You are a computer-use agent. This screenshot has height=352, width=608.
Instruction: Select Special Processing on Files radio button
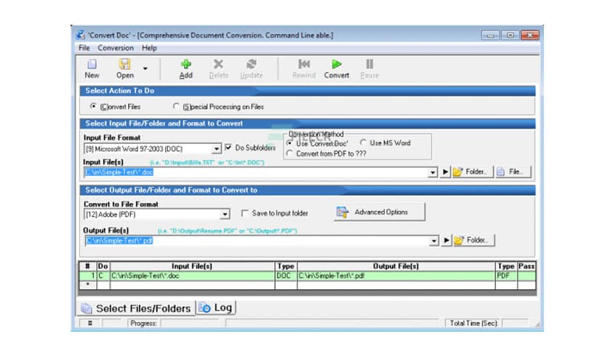[176, 106]
